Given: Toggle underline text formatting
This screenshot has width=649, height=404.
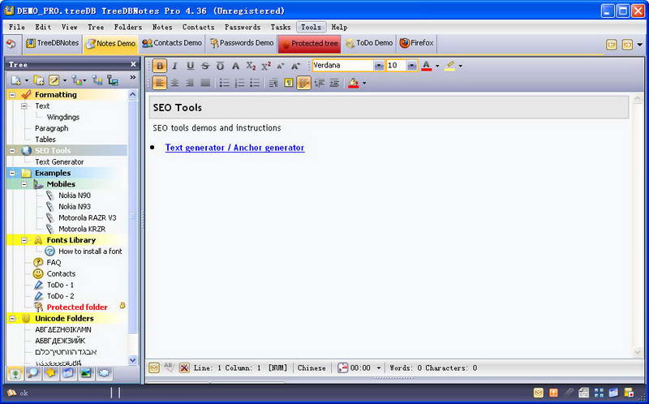Looking at the screenshot, I should pos(190,66).
